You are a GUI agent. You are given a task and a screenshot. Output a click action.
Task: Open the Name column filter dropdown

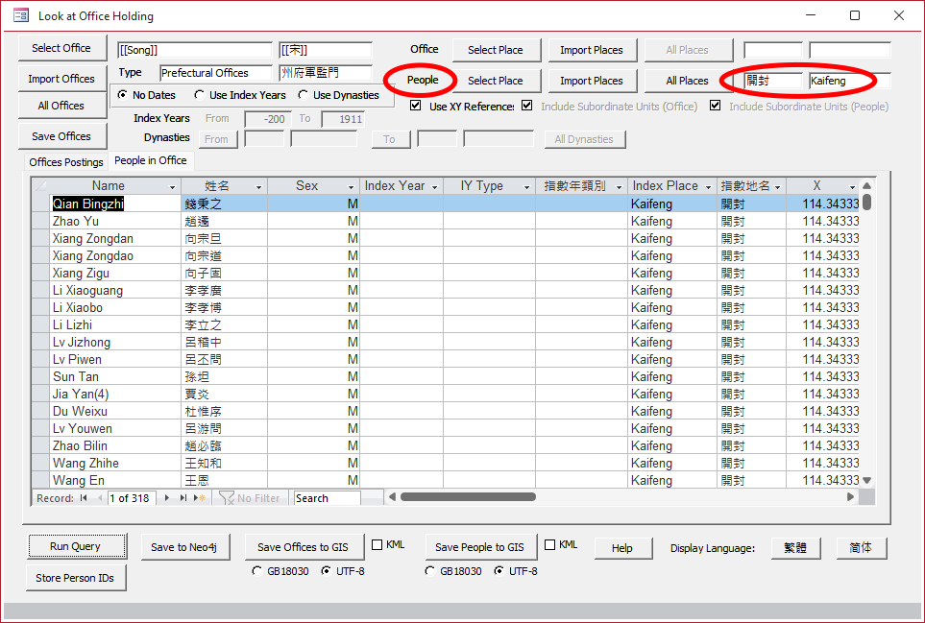173,186
